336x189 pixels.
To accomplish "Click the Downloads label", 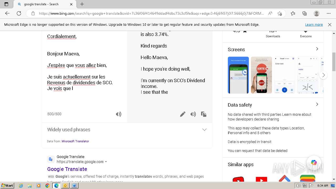I will [273, 36].
